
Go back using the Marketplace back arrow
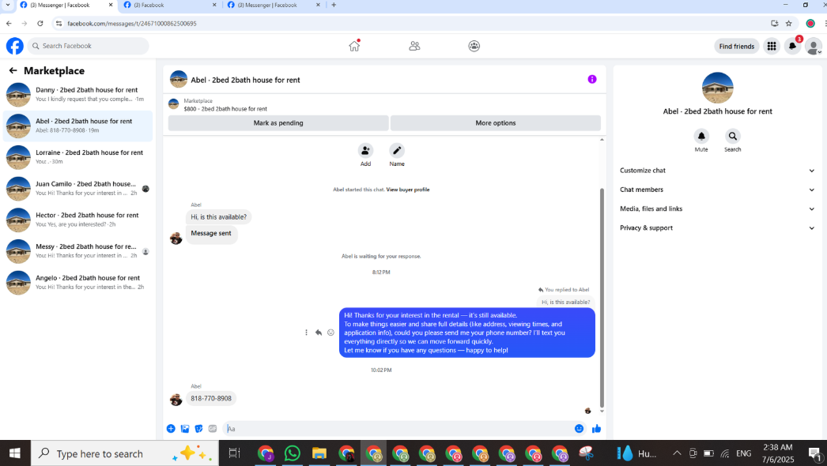[13, 70]
